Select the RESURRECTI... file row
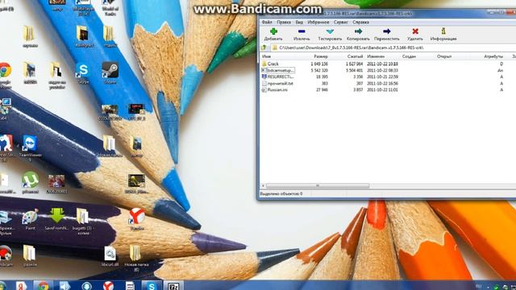This screenshot has width=516, height=290. [277, 77]
